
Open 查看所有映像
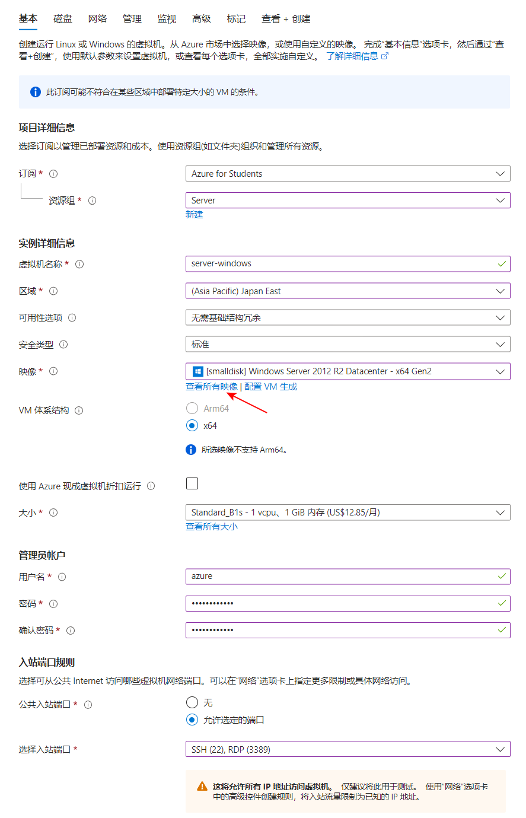pyautogui.click(x=211, y=386)
